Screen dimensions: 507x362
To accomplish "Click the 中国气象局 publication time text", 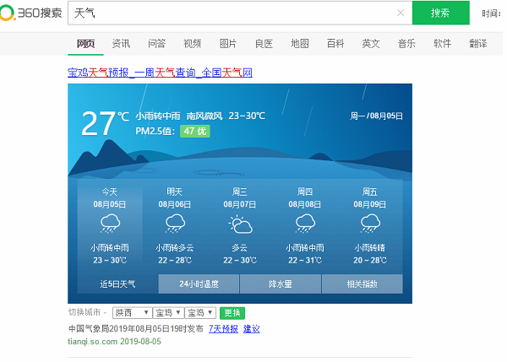I will tap(136, 329).
